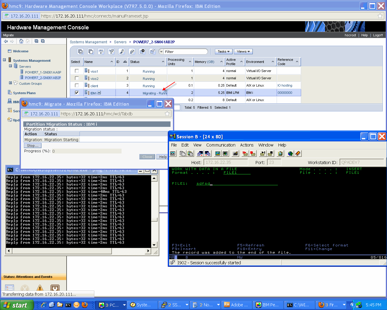The height and width of the screenshot is (310, 387).
Task: Open the Views dropdown menu
Action: coord(243,51)
